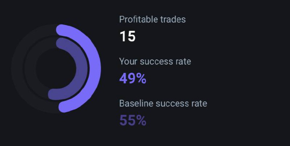Click the word Profitable in the top label
The width and height of the screenshot is (290, 146).
(x=138, y=19)
